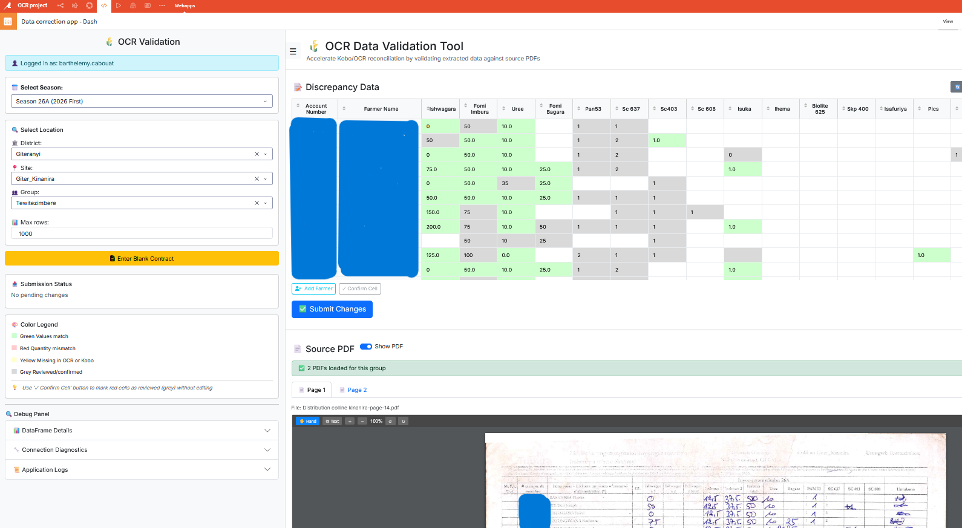Image resolution: width=962 pixels, height=528 pixels.
Task: Sort by the Sc 608 column arrows
Action: point(692,109)
